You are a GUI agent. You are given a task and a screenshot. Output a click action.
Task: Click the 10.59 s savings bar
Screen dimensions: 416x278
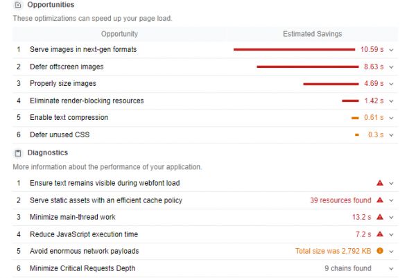294,50
